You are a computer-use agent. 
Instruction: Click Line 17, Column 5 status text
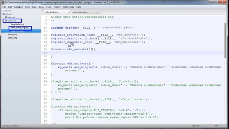point(11,126)
